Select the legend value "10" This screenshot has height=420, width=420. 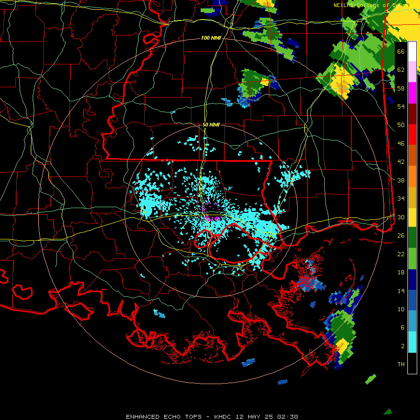tap(401, 309)
